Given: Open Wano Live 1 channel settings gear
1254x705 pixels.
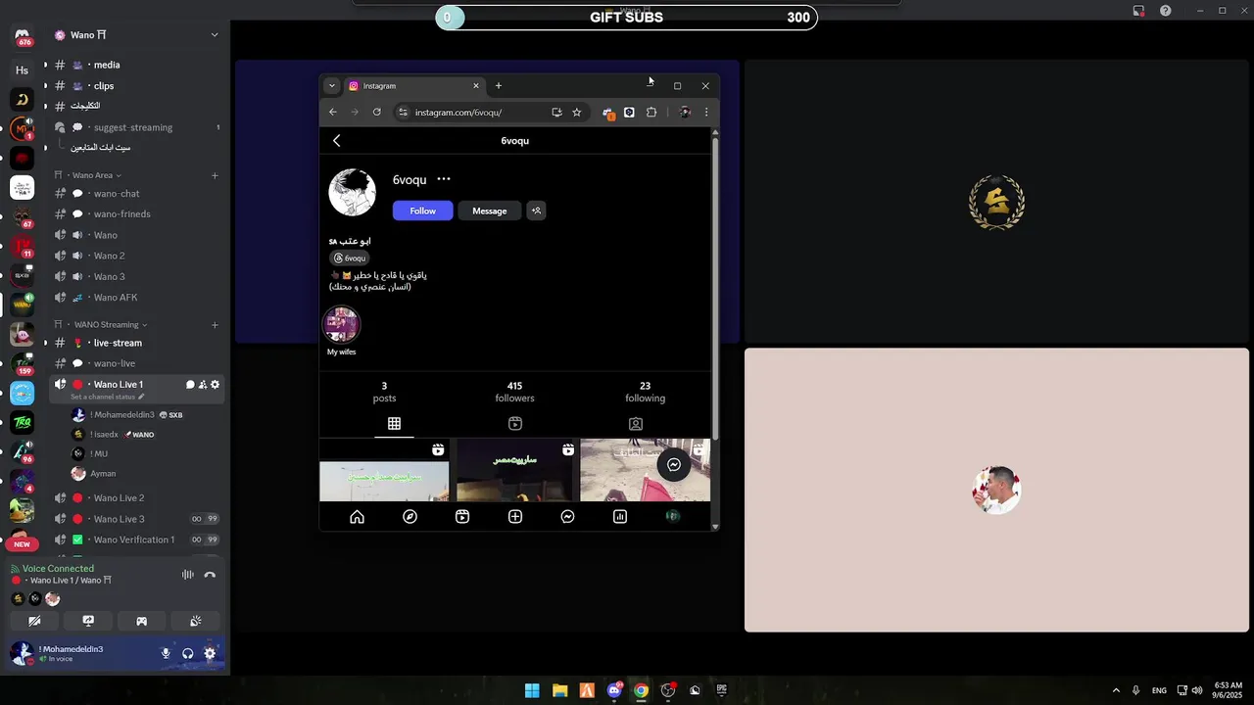Looking at the screenshot, I should click(216, 385).
